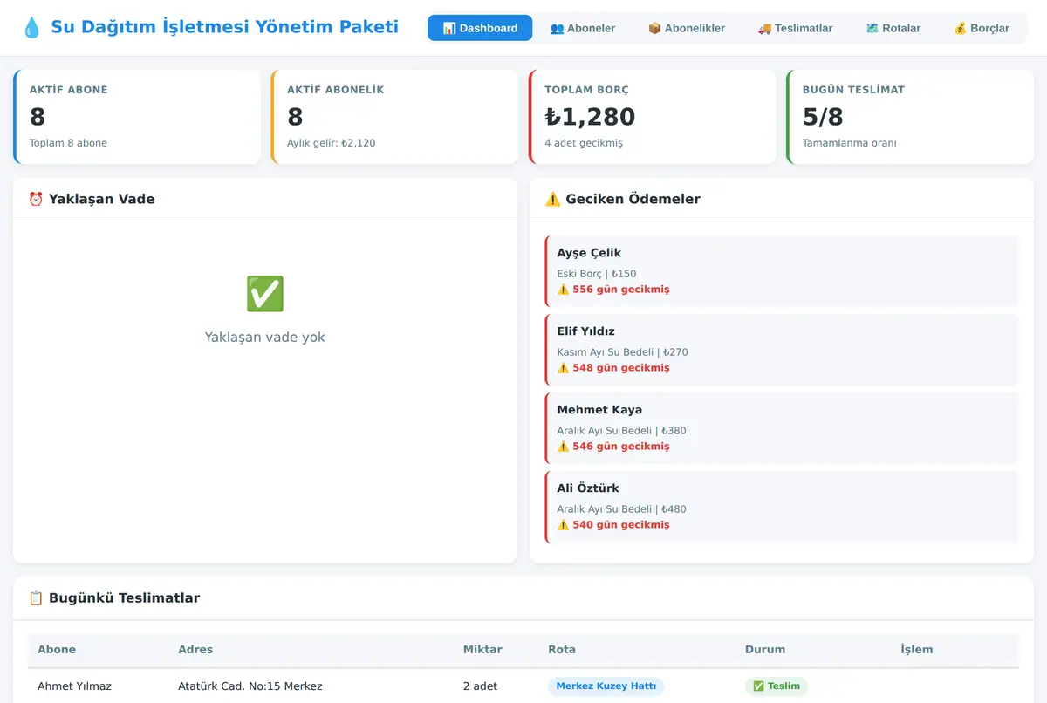Switch to the Rotalar tab

(x=893, y=28)
